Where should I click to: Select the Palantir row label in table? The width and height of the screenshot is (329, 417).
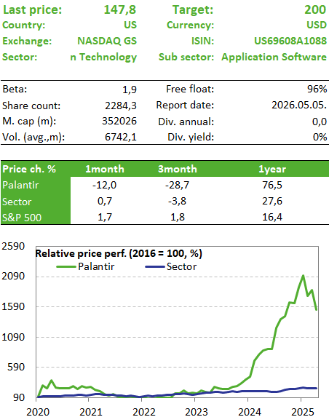tap(20, 185)
